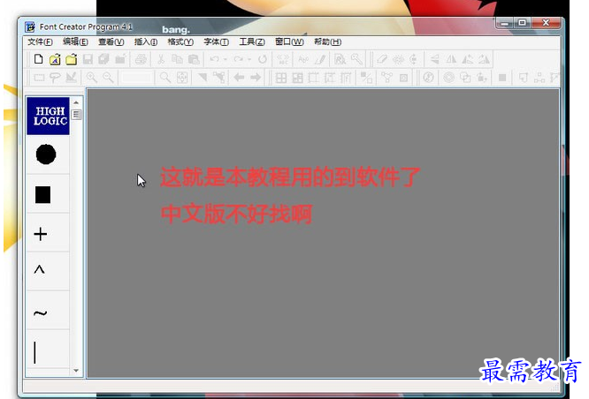Click the circular Repeat arrow icon
Image resolution: width=589 pixels, height=399 pixels.
[x=263, y=59]
